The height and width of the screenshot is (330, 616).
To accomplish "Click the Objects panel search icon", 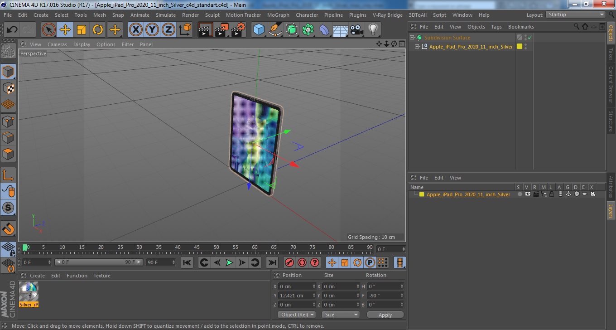I will pyautogui.click(x=577, y=27).
